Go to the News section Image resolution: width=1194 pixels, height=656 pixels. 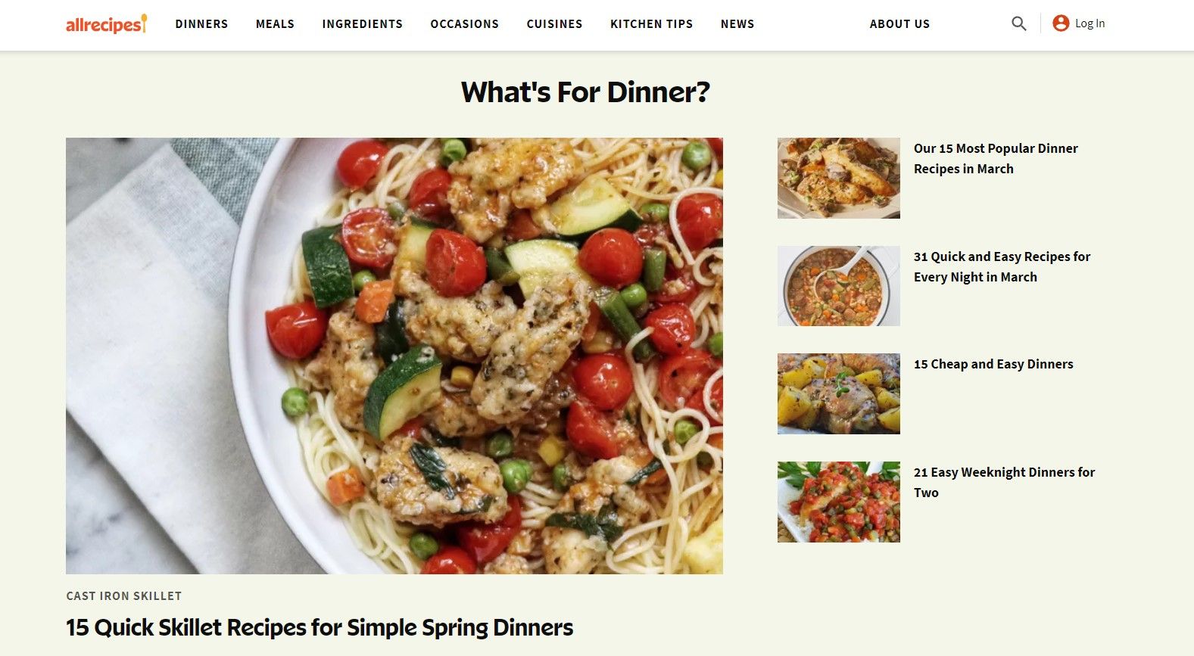(x=737, y=24)
